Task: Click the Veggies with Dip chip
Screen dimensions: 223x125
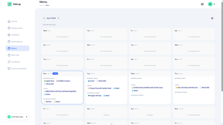Action: pos(95,96)
